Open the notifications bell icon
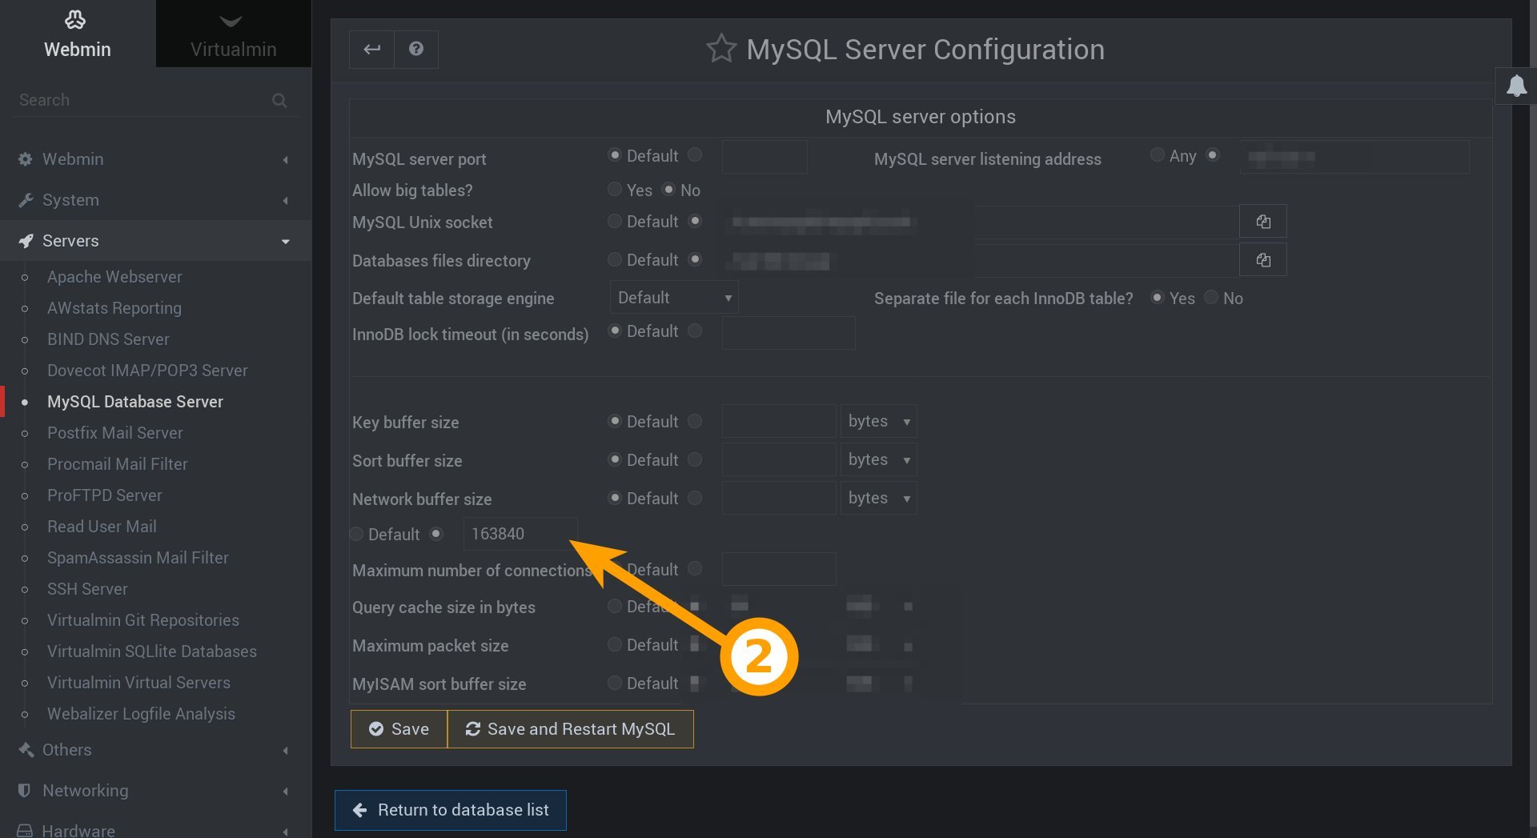This screenshot has height=838, width=1537. pos(1516,86)
